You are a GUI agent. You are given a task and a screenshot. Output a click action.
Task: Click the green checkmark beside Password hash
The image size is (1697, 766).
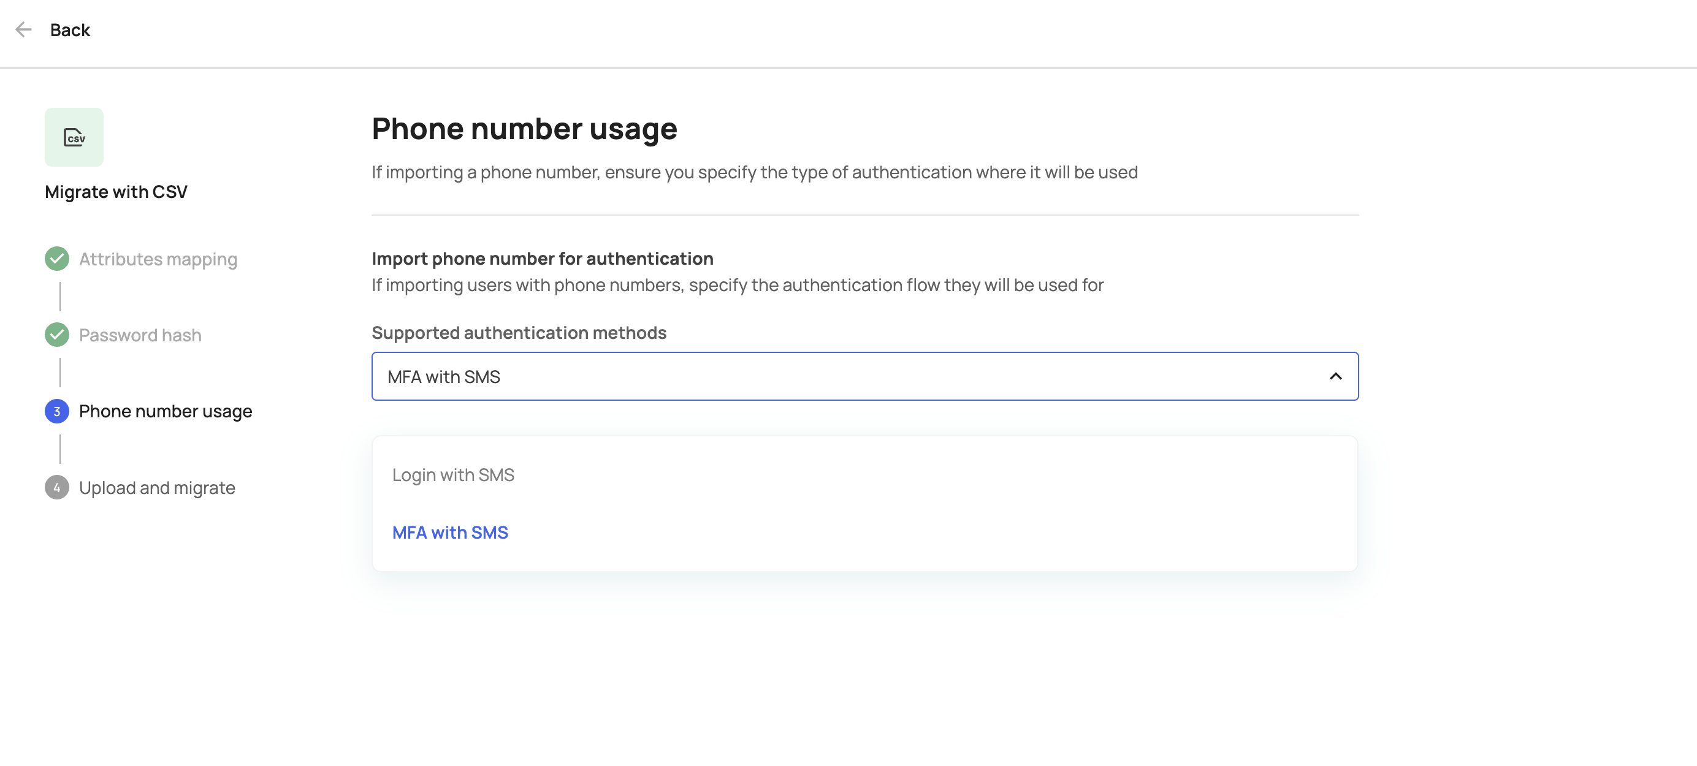click(56, 334)
